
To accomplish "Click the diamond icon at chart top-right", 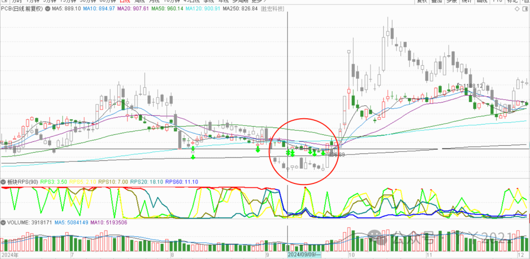I will (x=516, y=8).
